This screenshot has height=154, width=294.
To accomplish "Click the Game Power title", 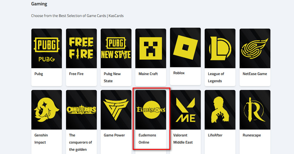I will (x=114, y=135).
